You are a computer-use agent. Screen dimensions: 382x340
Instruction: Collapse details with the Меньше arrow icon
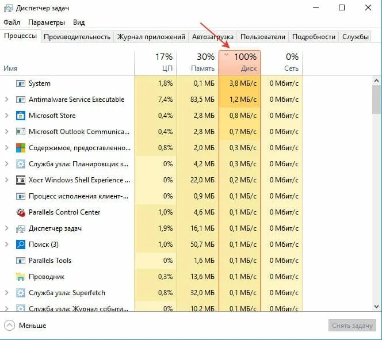[x=10, y=326]
